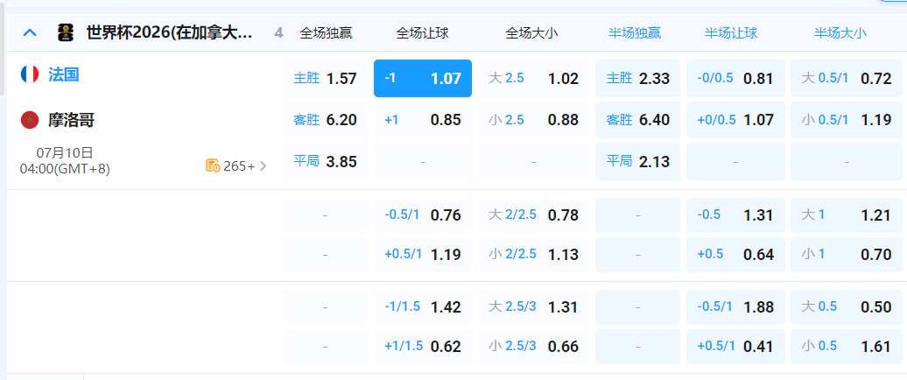This screenshot has width=907, height=380.
Task: Collapse the 世界杯2026 league section chevron
Action: tap(30, 32)
